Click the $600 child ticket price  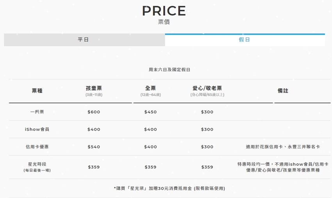tap(94, 112)
